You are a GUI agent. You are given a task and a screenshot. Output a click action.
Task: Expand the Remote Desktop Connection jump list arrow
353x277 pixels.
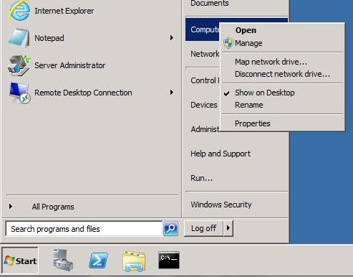coord(172,93)
